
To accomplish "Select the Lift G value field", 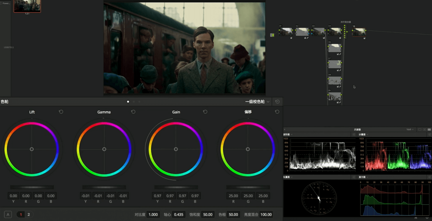I will click(38, 196).
